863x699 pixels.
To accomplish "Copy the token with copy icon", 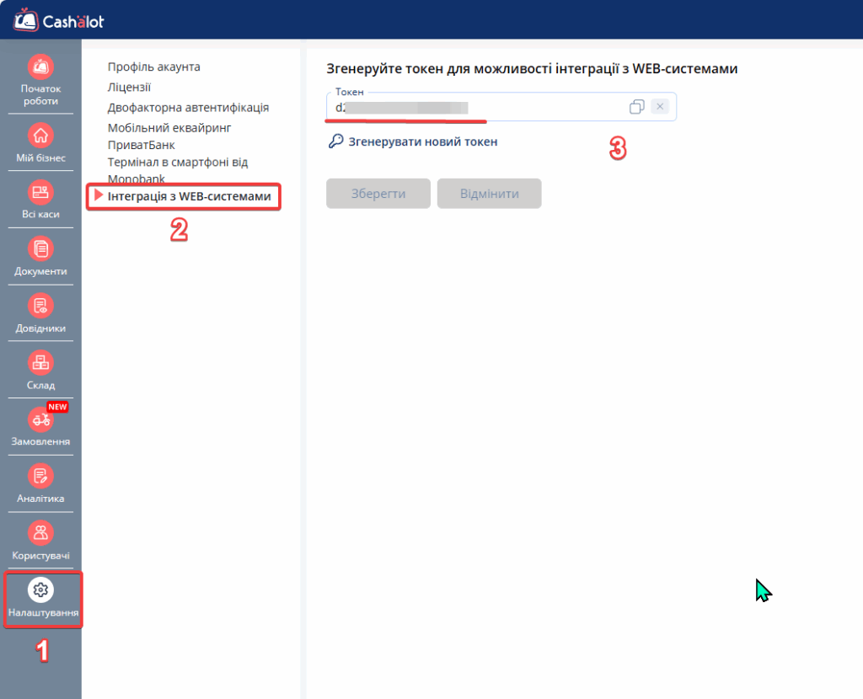I will [x=637, y=107].
